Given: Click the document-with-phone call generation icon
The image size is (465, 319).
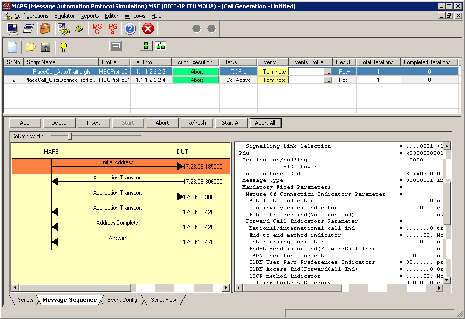Looking at the screenshot, I should click(63, 29).
